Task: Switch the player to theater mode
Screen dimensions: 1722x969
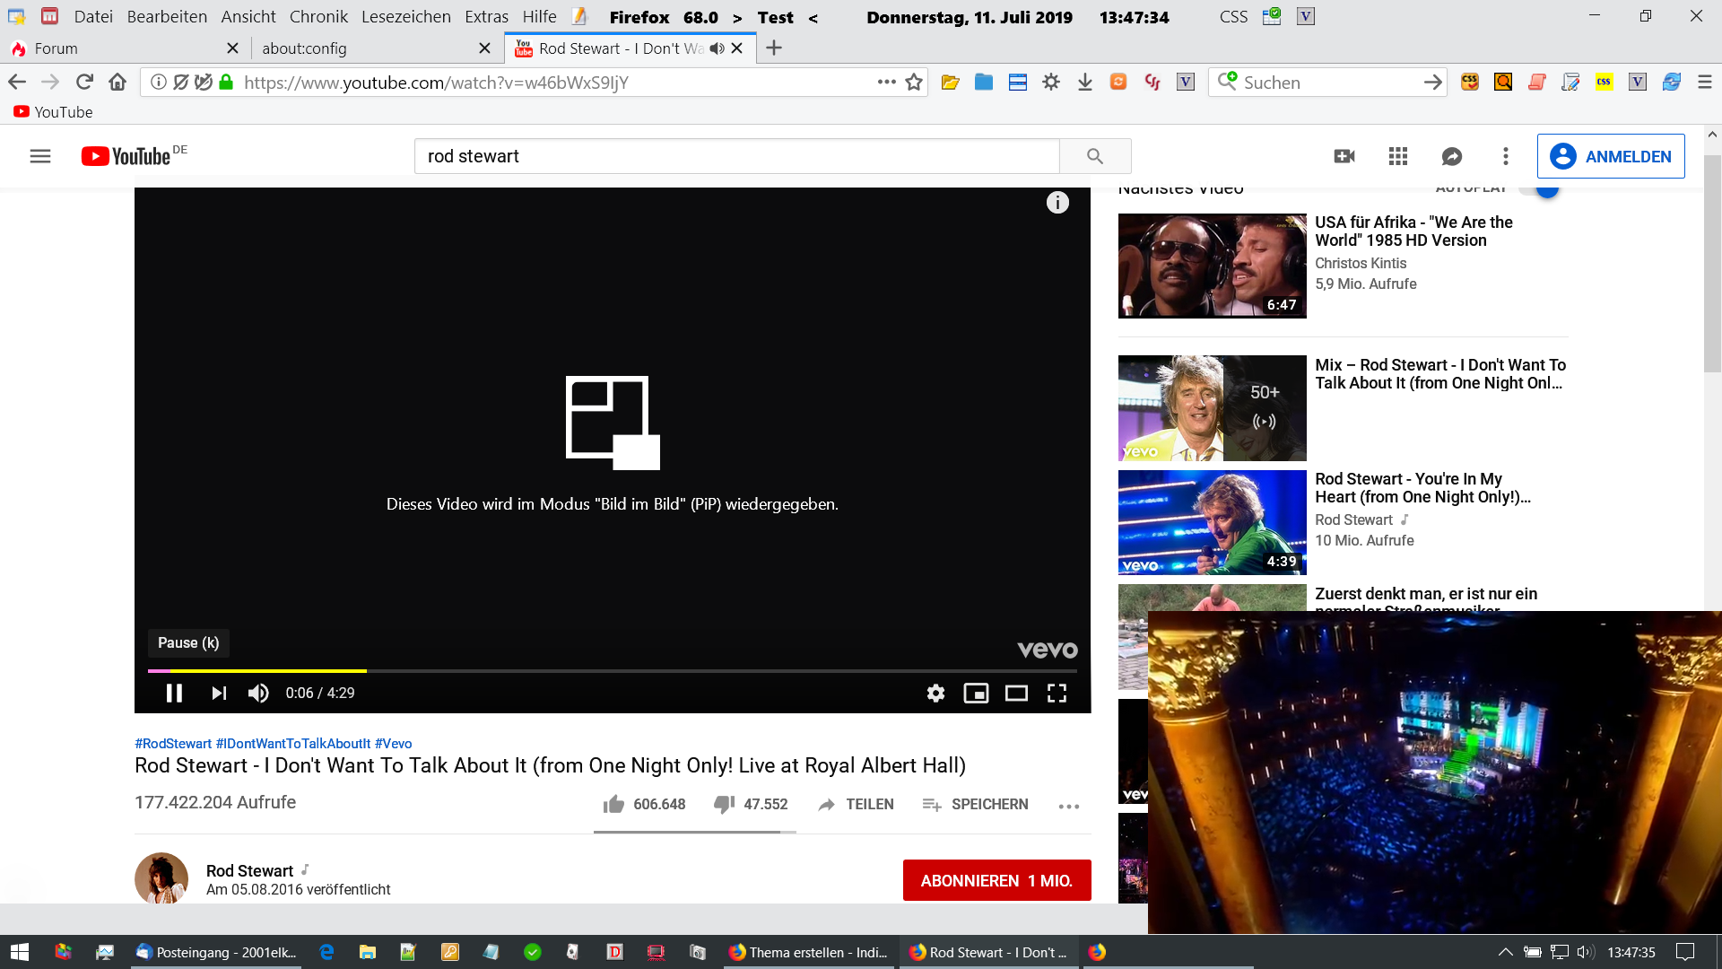Action: pos(1016,693)
